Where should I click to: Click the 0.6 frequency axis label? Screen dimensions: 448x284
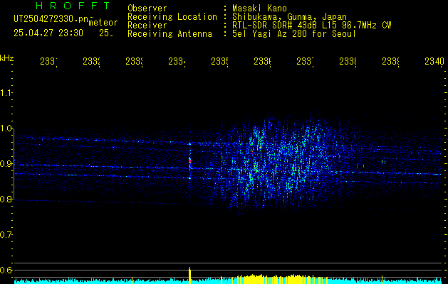pyautogui.click(x=6, y=270)
